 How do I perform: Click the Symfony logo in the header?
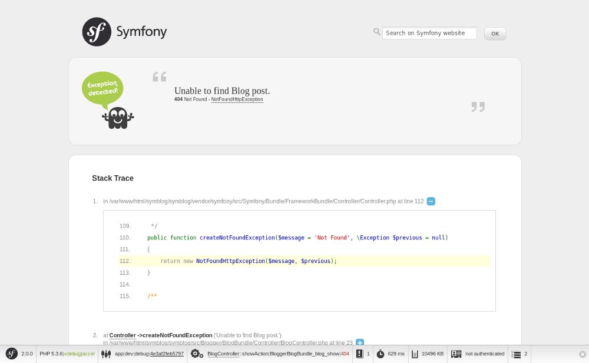point(124,32)
